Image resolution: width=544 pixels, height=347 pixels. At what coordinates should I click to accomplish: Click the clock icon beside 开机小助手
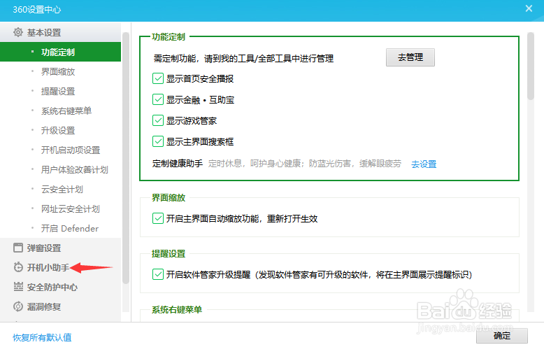point(18,267)
